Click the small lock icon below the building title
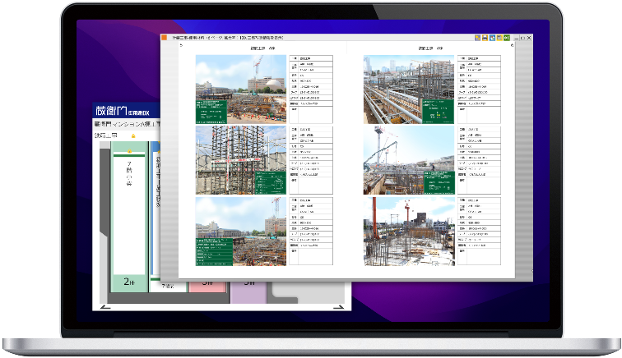The width and height of the screenshot is (622, 358). pos(133,134)
